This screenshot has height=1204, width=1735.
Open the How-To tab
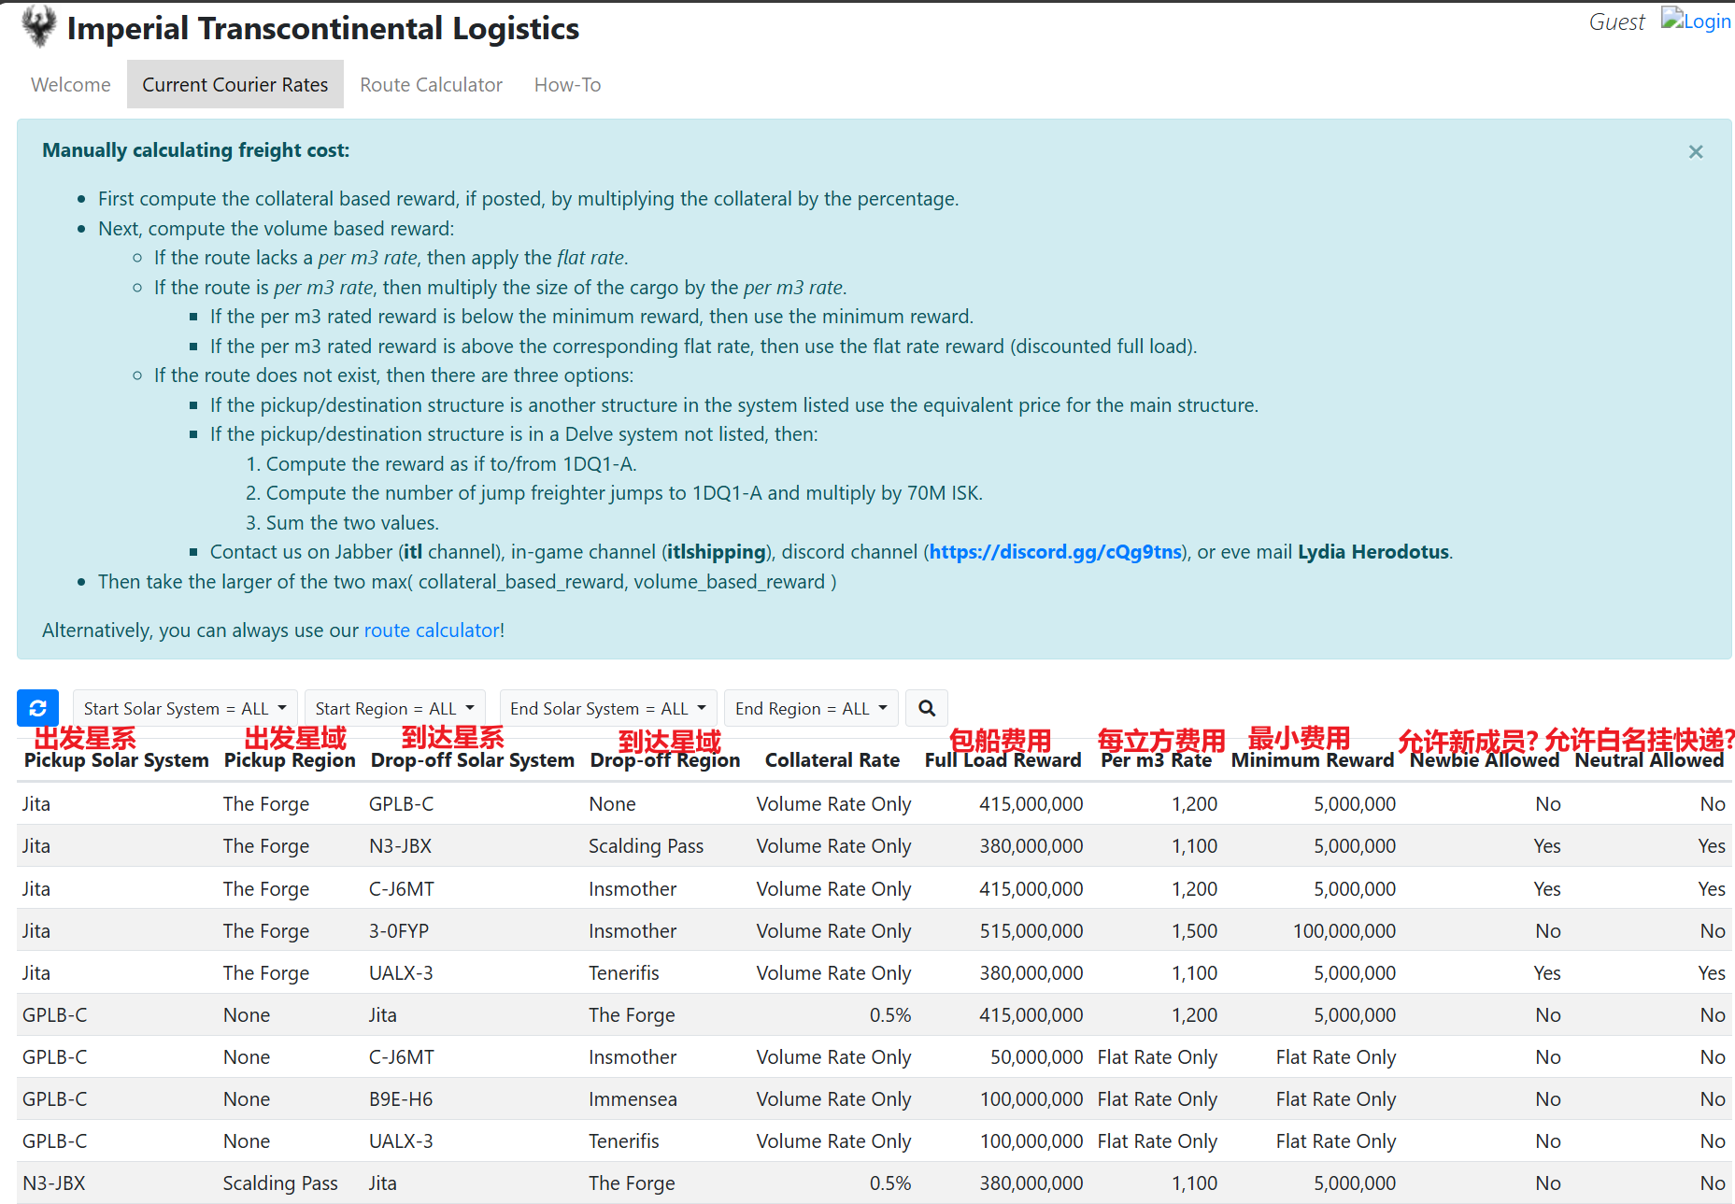coord(567,84)
